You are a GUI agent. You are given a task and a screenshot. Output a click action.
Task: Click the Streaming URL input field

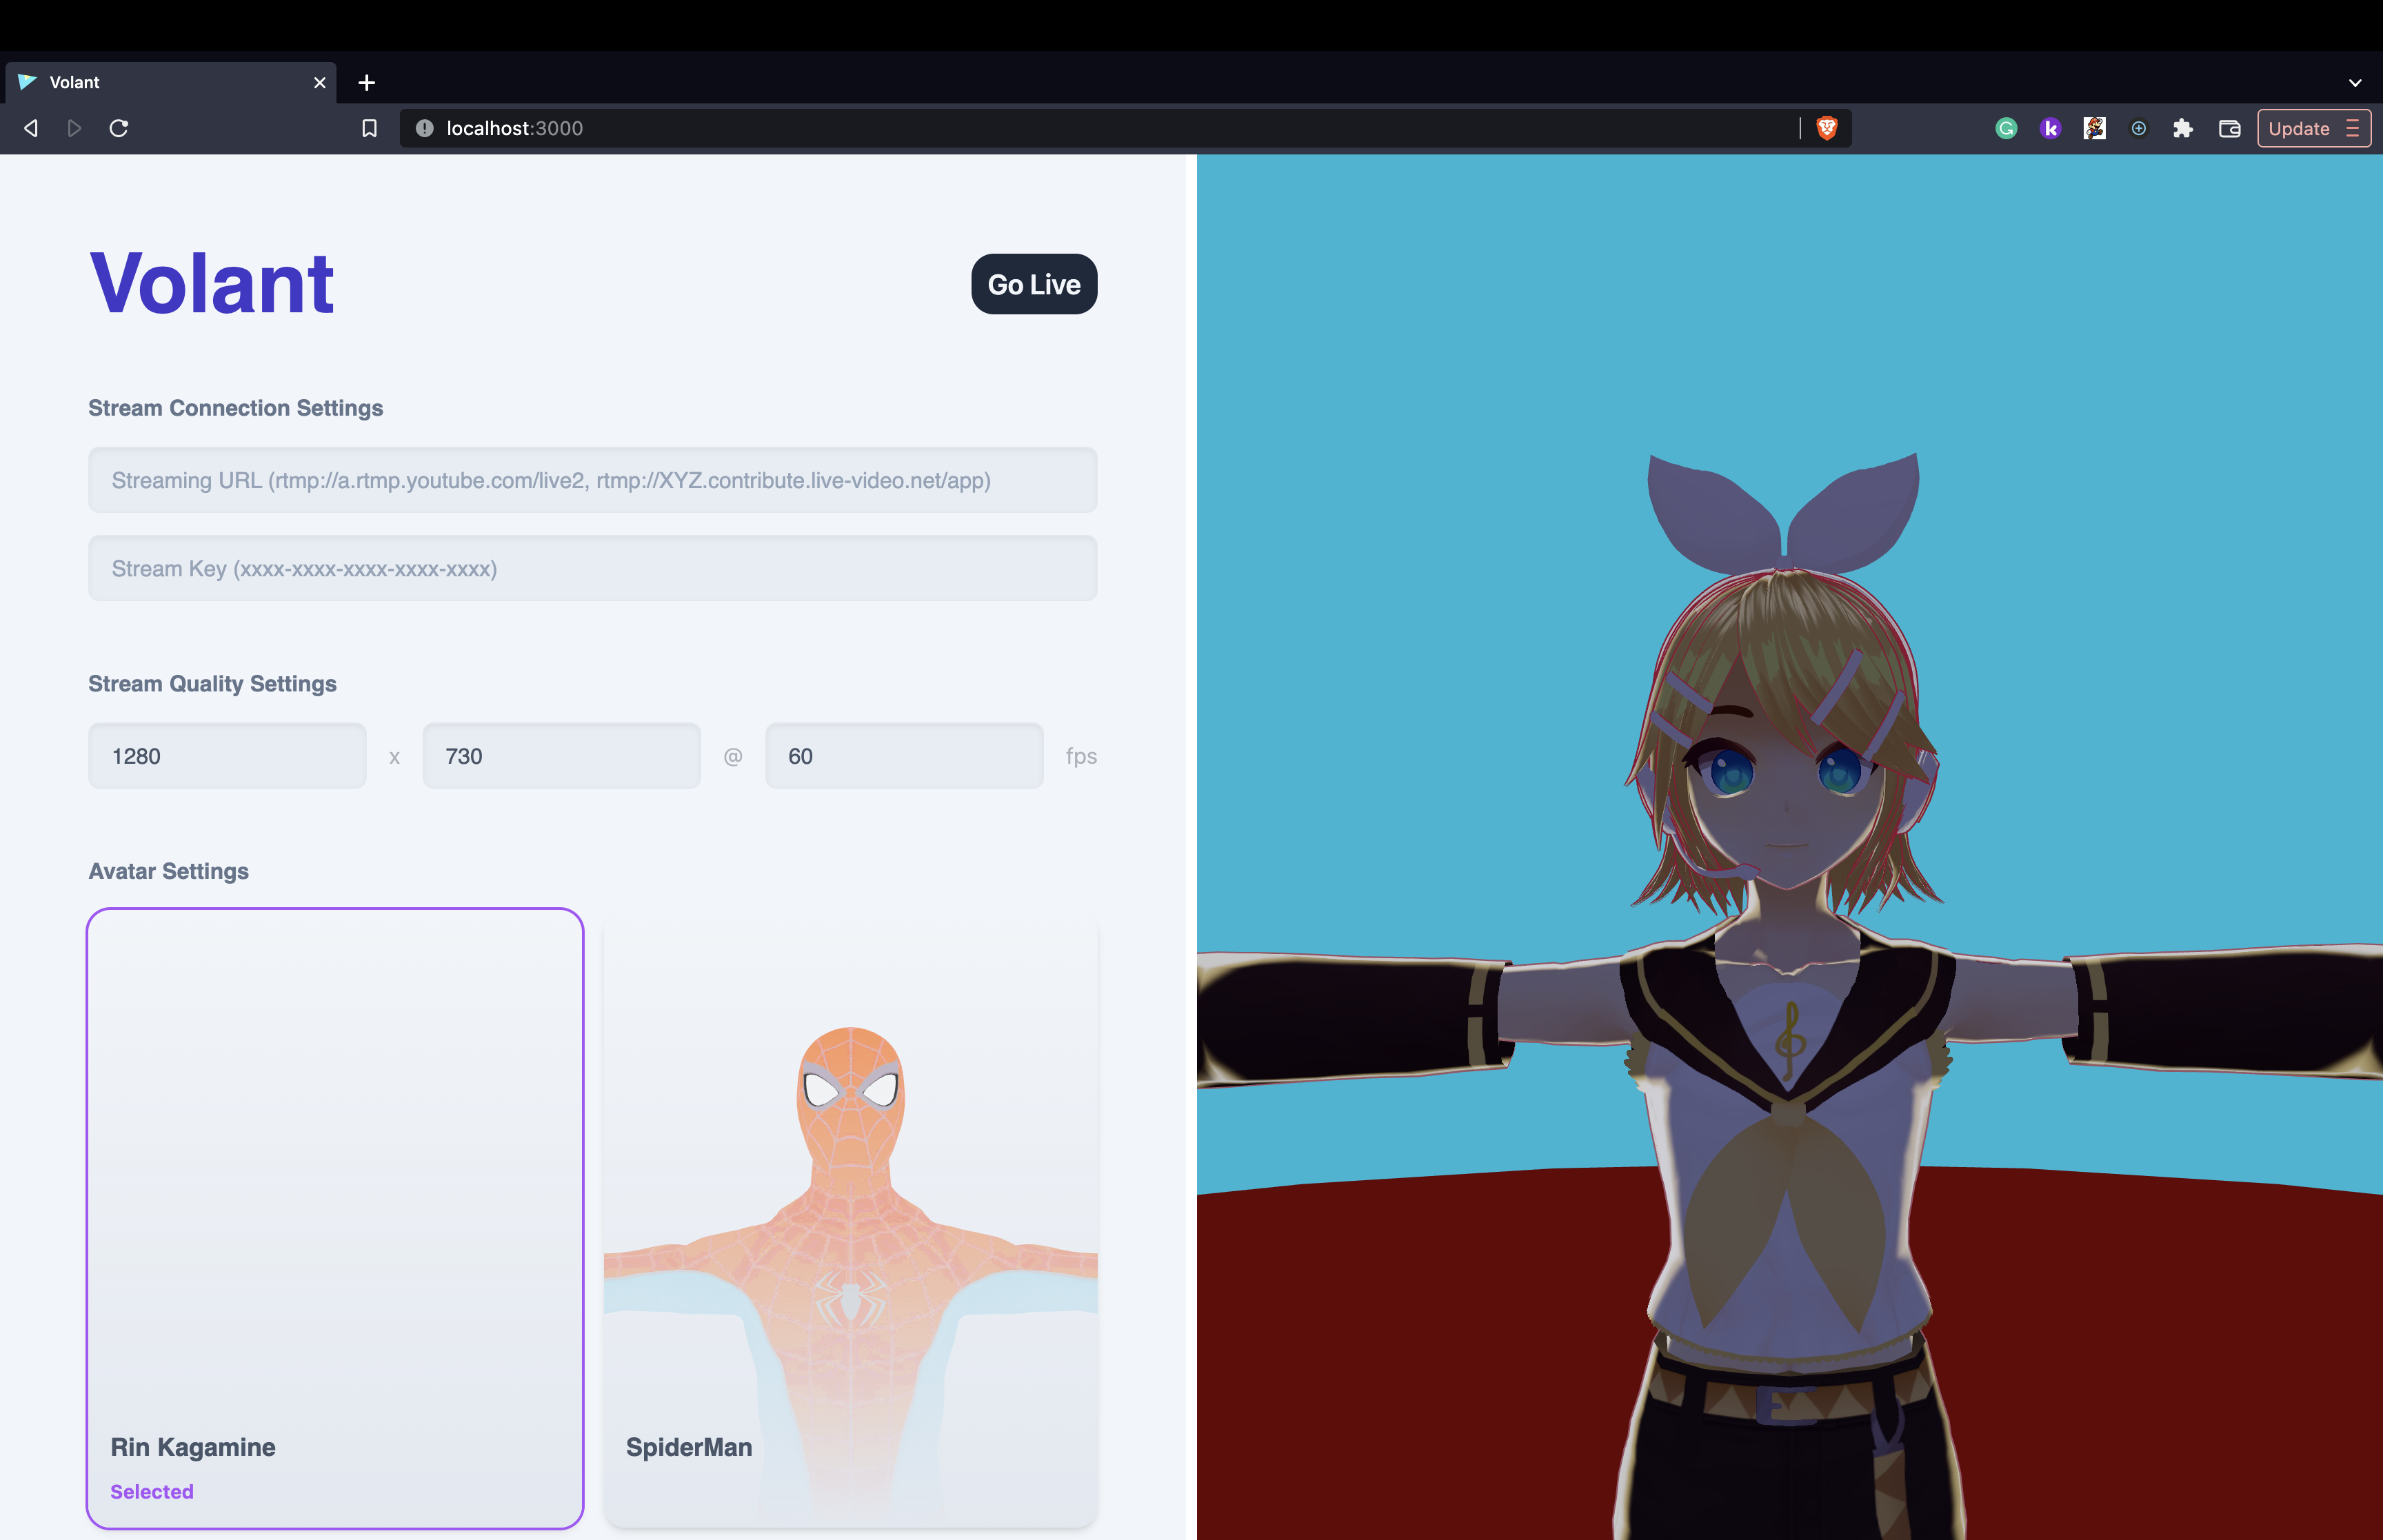tap(592, 480)
